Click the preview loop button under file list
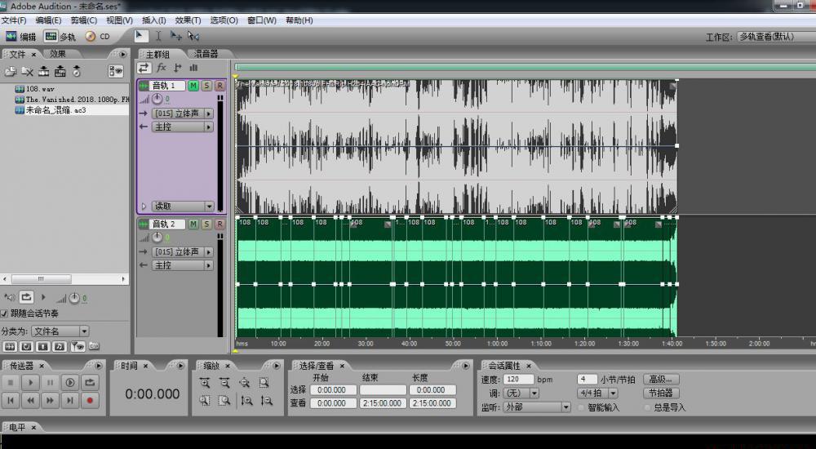 [26, 297]
